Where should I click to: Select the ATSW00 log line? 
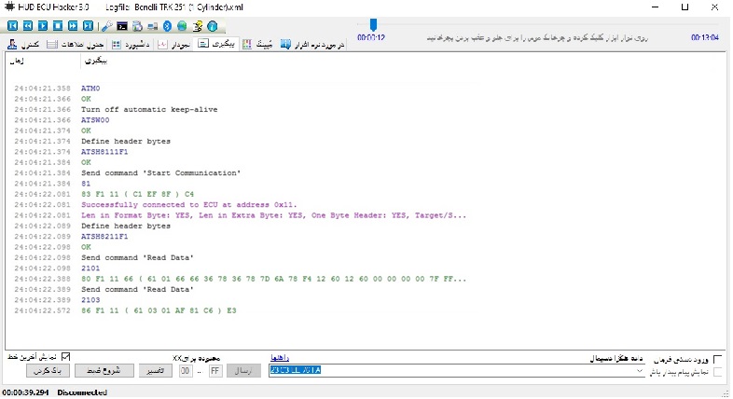95,120
